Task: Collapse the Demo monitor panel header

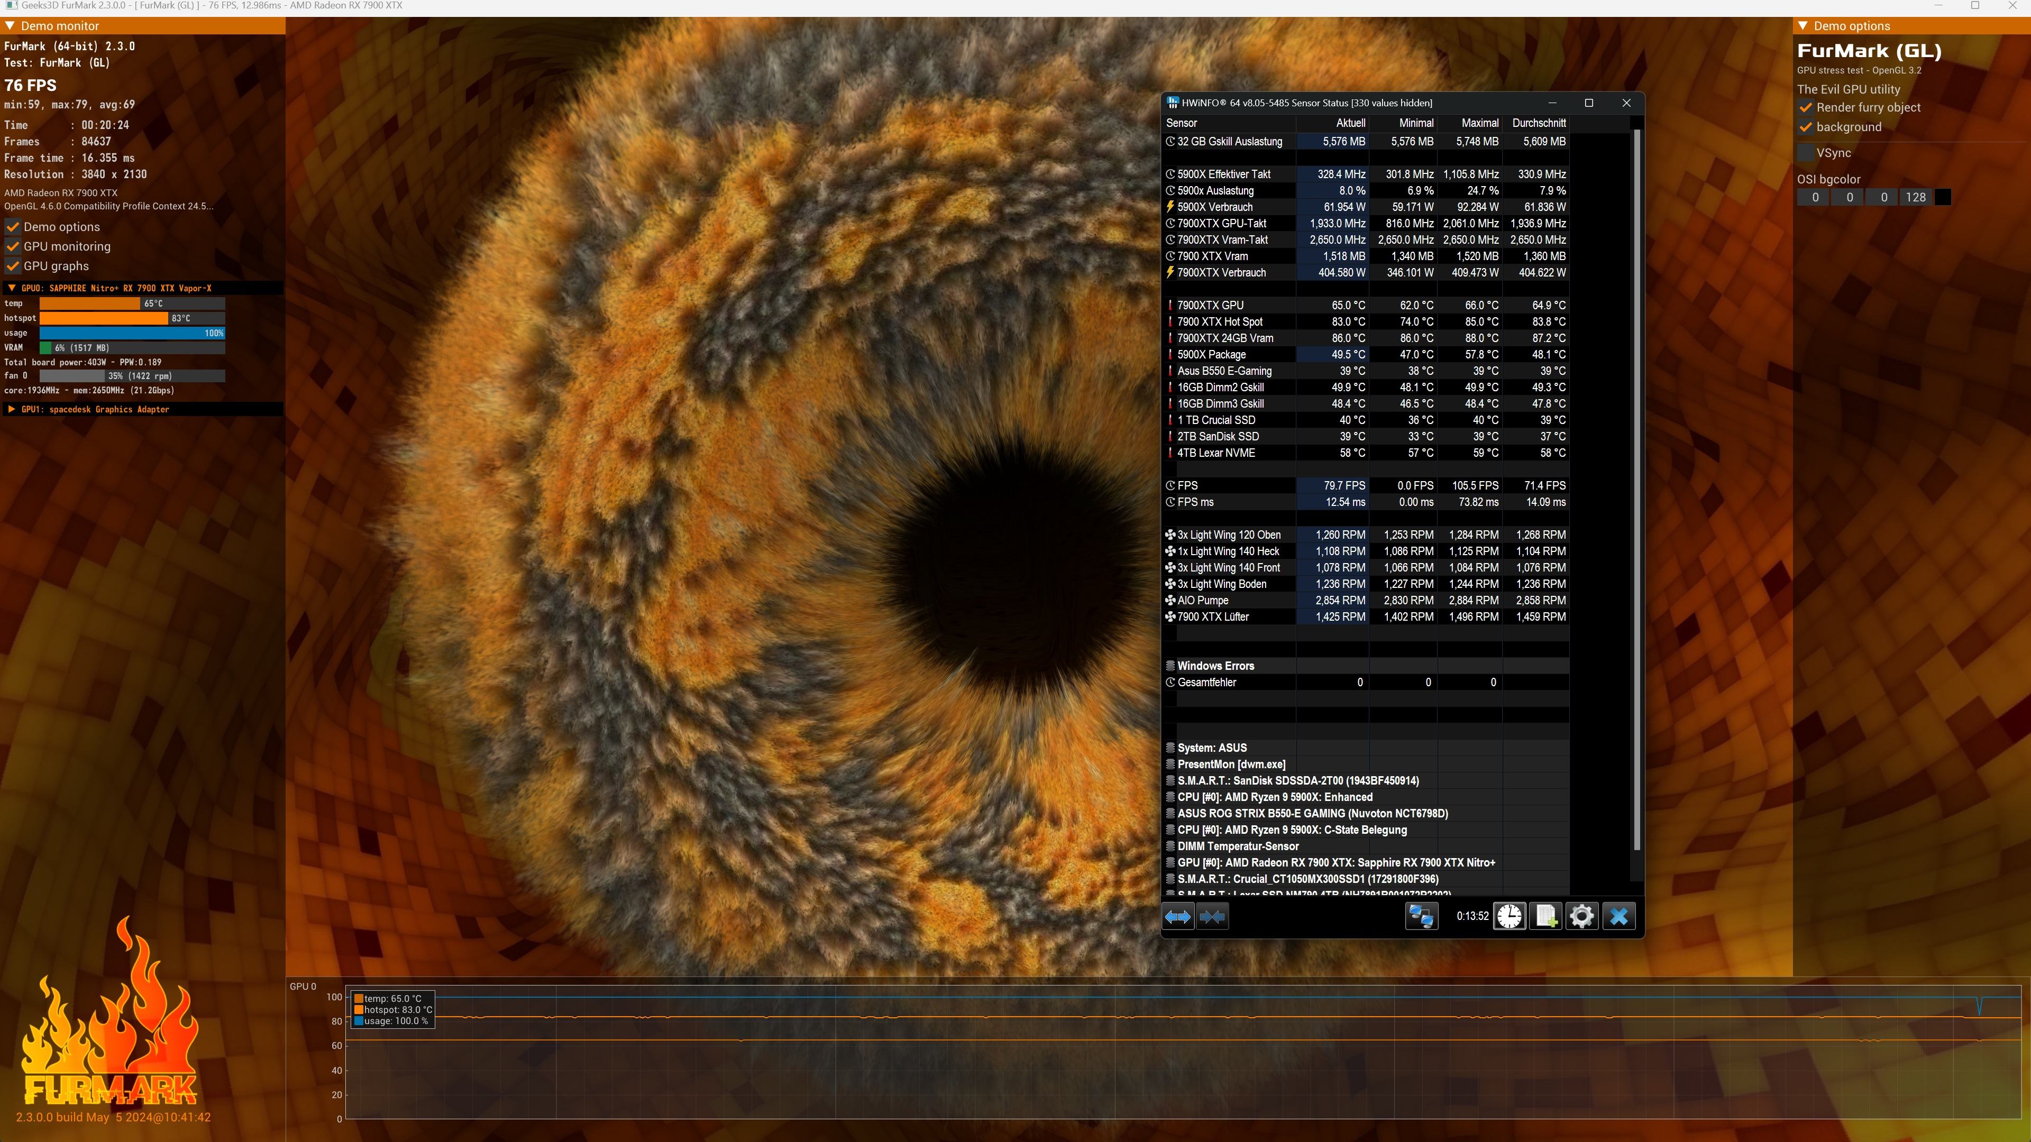Action: 10,26
